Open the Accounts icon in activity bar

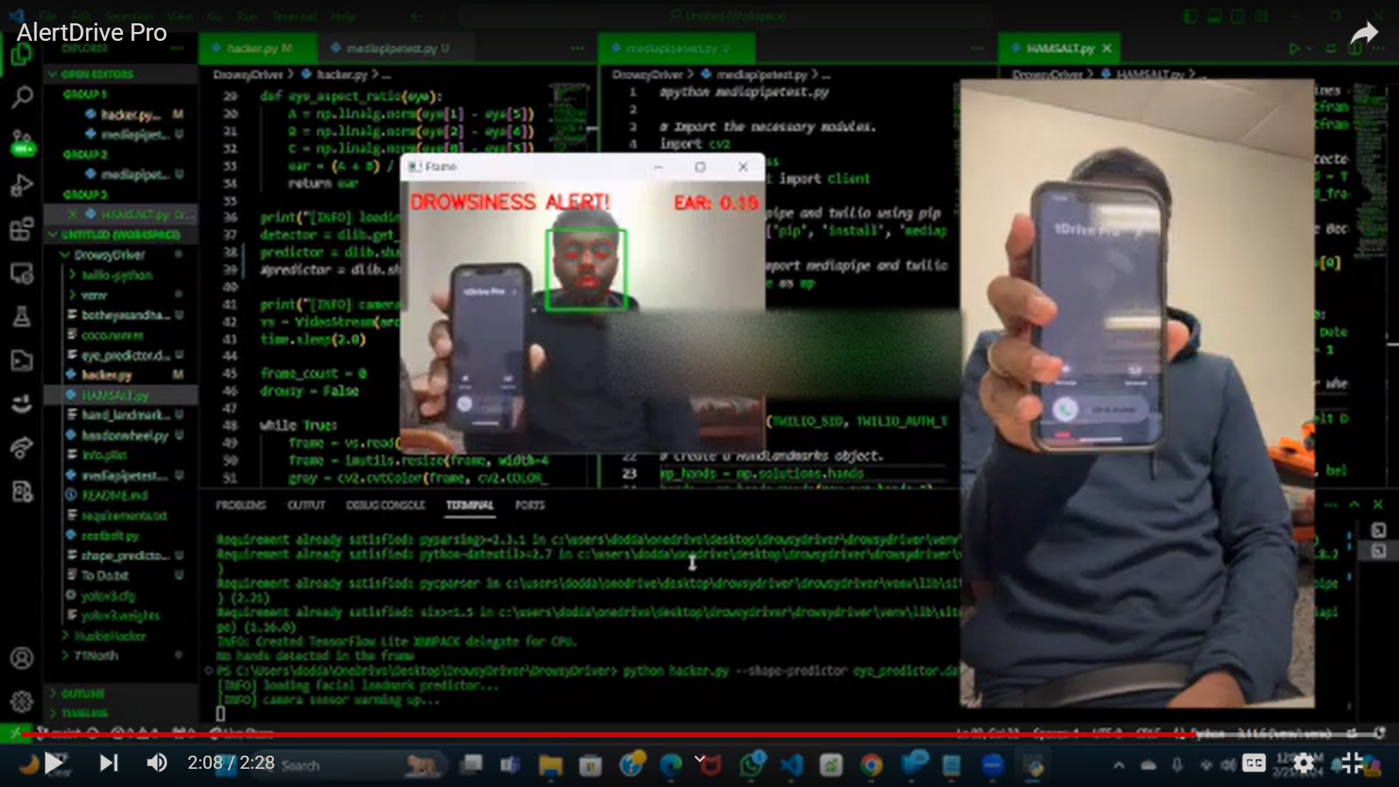(x=22, y=659)
